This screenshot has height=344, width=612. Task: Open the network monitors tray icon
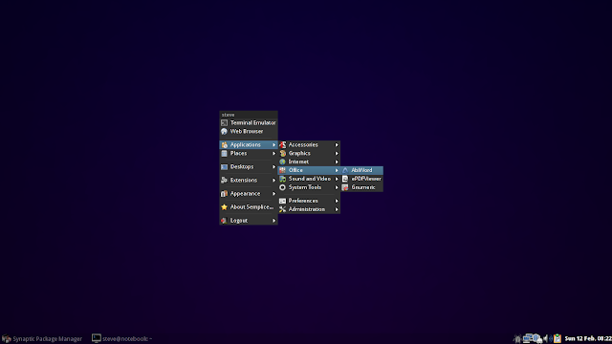pyautogui.click(x=528, y=338)
